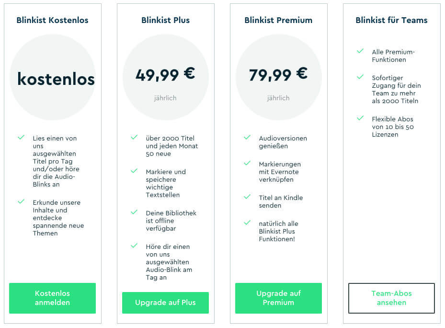Click checkmark next to 'Alle Premium-Funktionen'
This screenshot has width=445, height=328.
click(x=360, y=51)
